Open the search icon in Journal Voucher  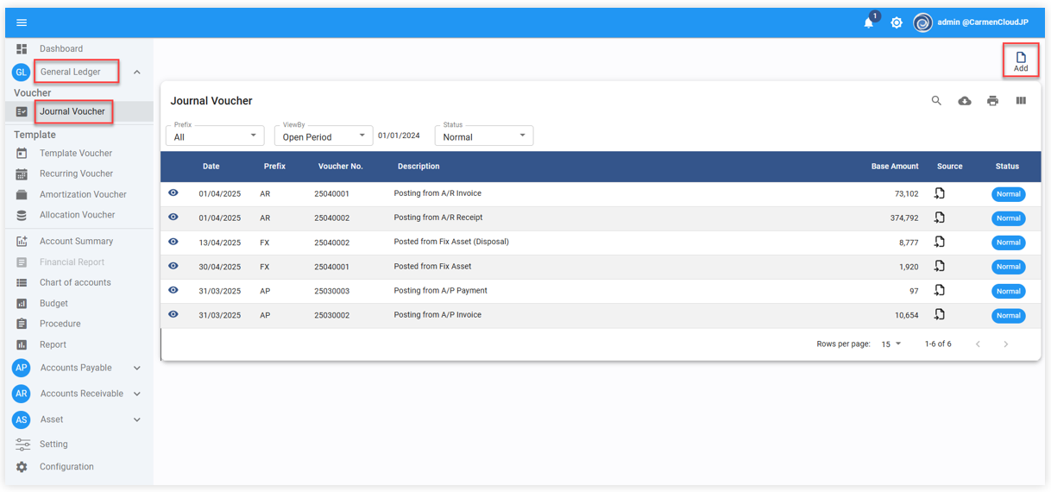pyautogui.click(x=936, y=101)
